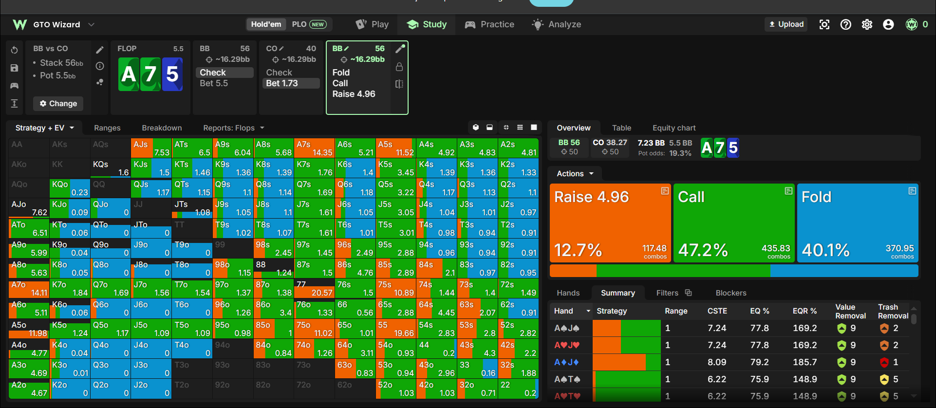The height and width of the screenshot is (408, 936).
Task: Expand the GTO Wizard logo dropdown
Action: click(x=91, y=24)
